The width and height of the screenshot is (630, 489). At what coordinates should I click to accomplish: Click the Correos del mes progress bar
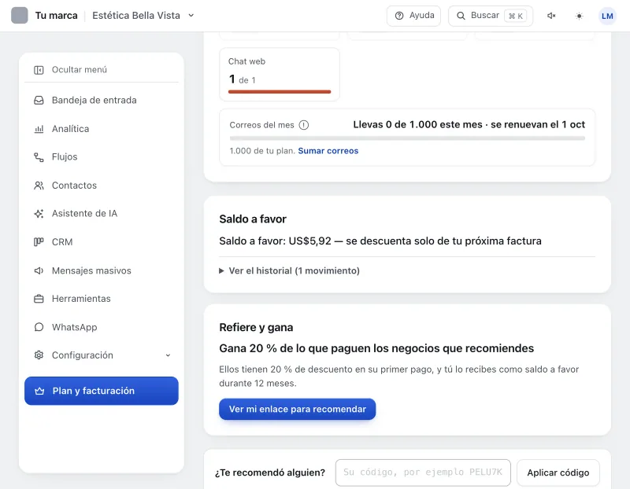[x=407, y=138]
